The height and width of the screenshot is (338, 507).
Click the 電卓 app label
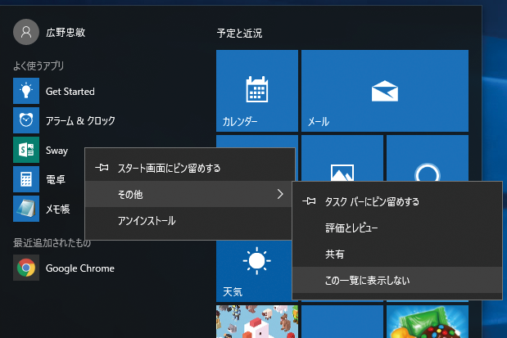pos(56,180)
